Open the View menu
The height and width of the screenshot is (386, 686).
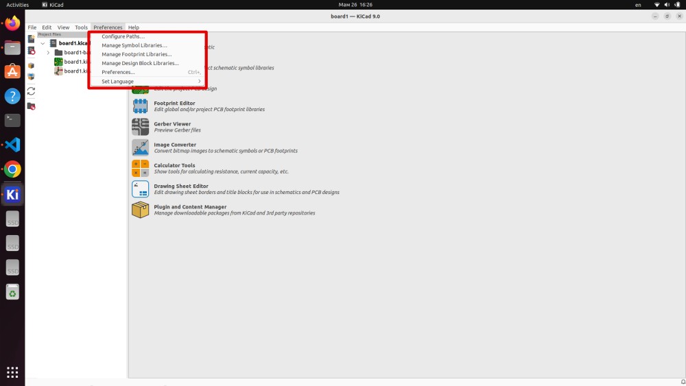click(x=63, y=27)
